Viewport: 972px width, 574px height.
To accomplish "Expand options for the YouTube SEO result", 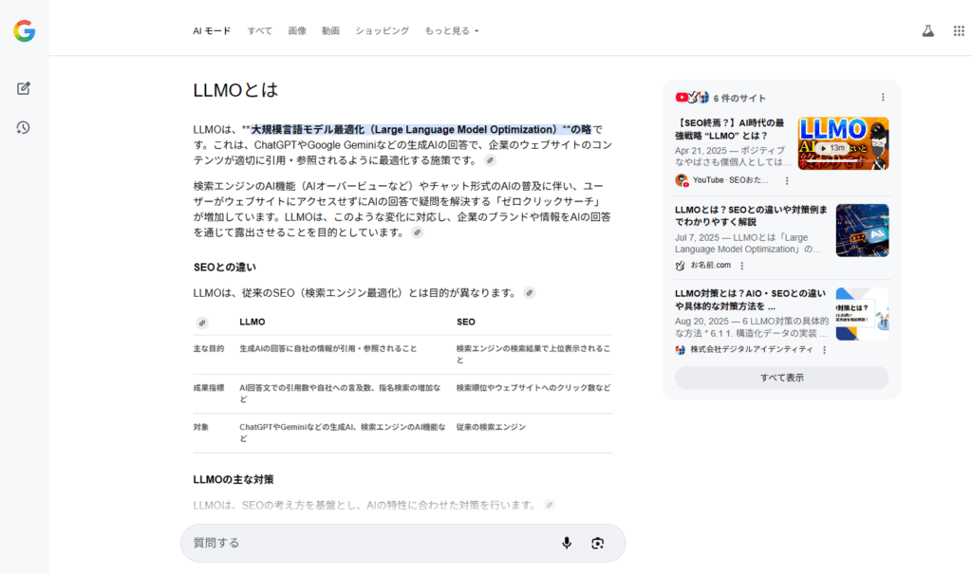I will 787,179.
